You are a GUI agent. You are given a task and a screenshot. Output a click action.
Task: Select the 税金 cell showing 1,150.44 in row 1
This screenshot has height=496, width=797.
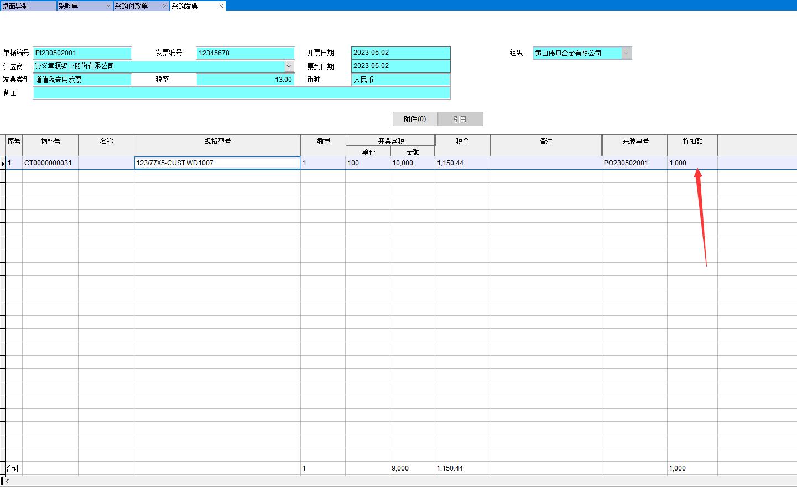coord(462,163)
